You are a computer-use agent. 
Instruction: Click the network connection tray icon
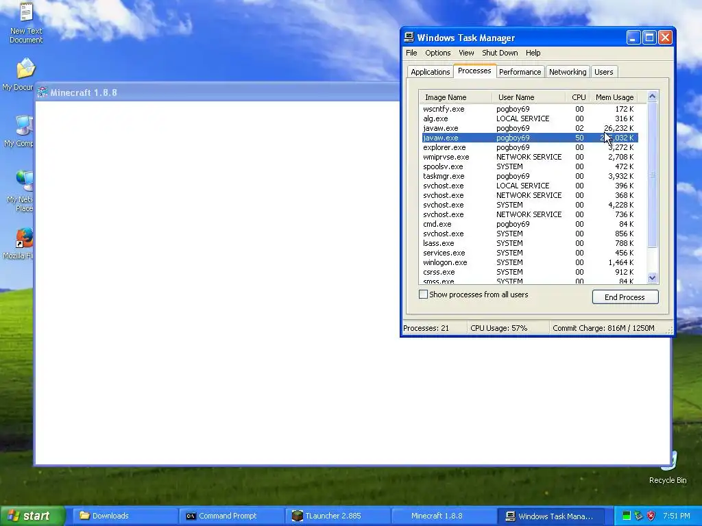638,516
